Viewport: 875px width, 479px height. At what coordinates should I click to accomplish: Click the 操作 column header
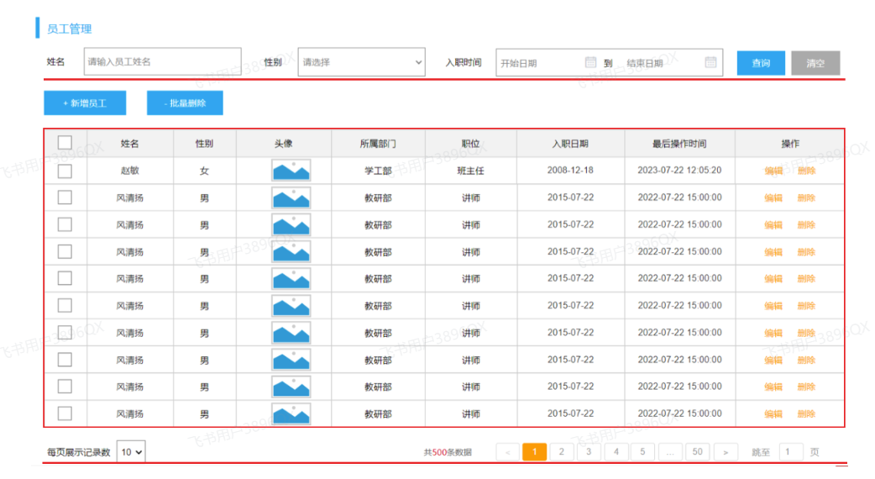click(x=790, y=144)
